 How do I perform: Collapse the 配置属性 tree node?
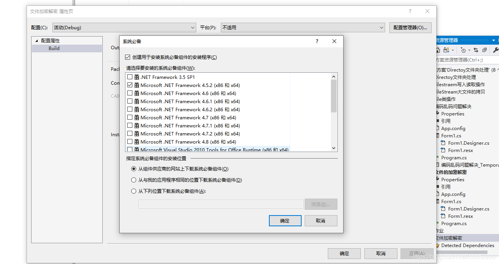(37, 40)
